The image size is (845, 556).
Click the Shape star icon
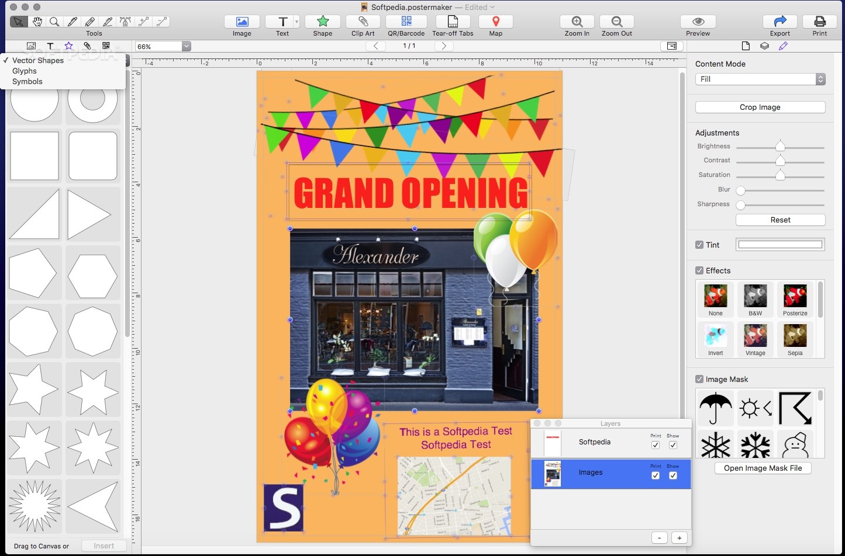pyautogui.click(x=322, y=22)
